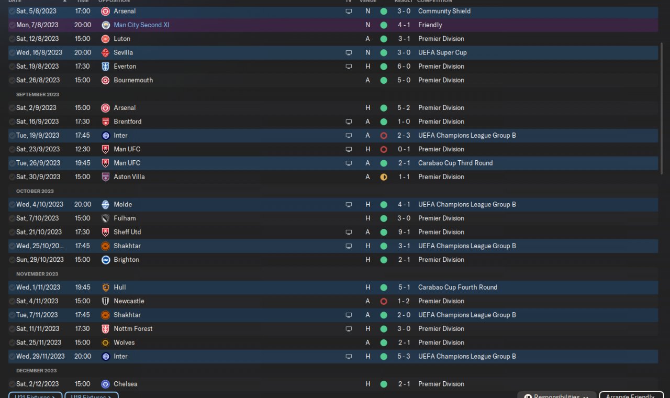
Task: Open the Man City Second XI link
Action: pyautogui.click(x=141, y=25)
